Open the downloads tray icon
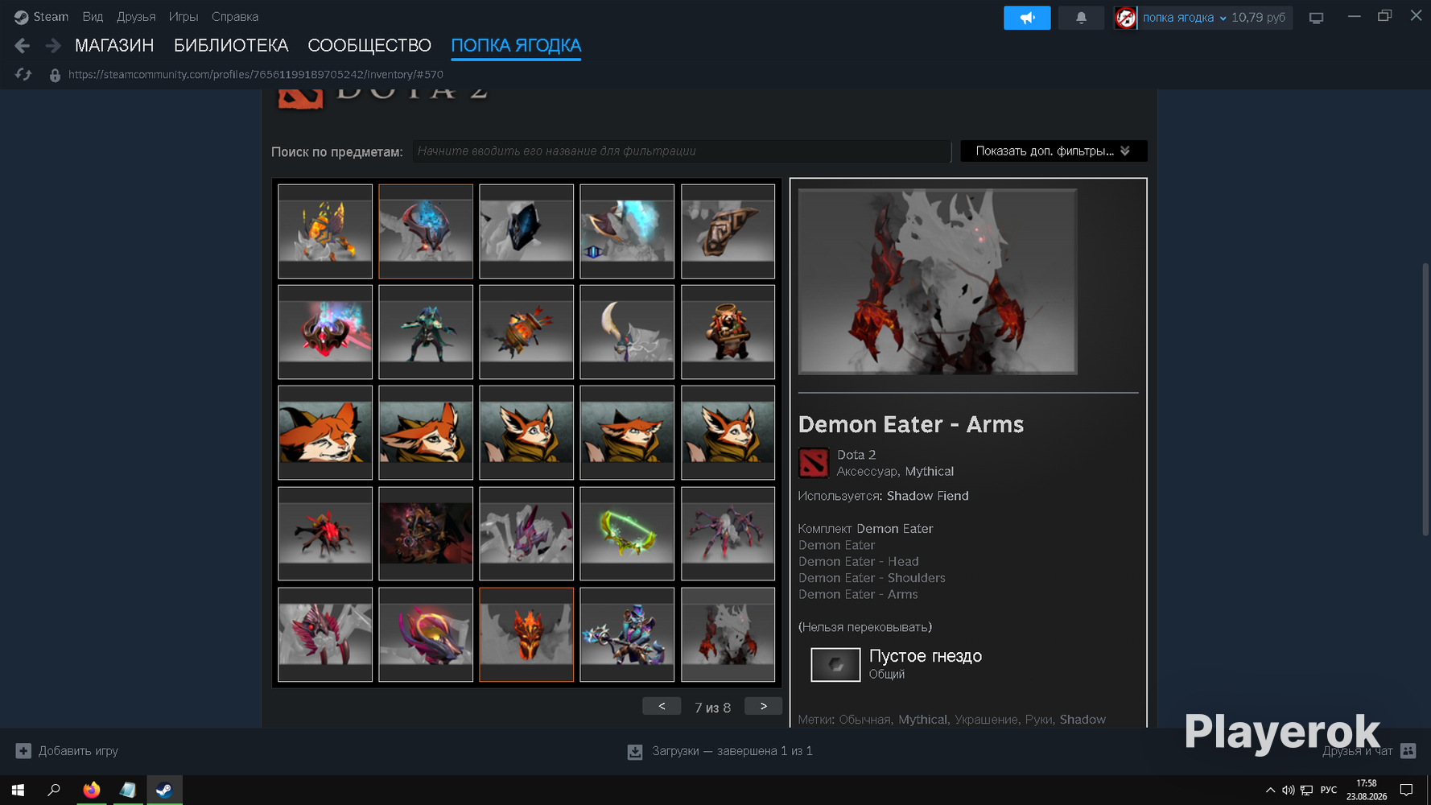Image resolution: width=1431 pixels, height=805 pixels. point(635,752)
